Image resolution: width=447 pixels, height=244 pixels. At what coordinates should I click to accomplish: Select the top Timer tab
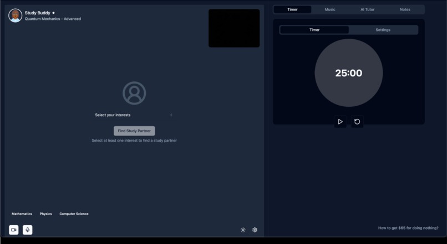(x=292, y=9)
